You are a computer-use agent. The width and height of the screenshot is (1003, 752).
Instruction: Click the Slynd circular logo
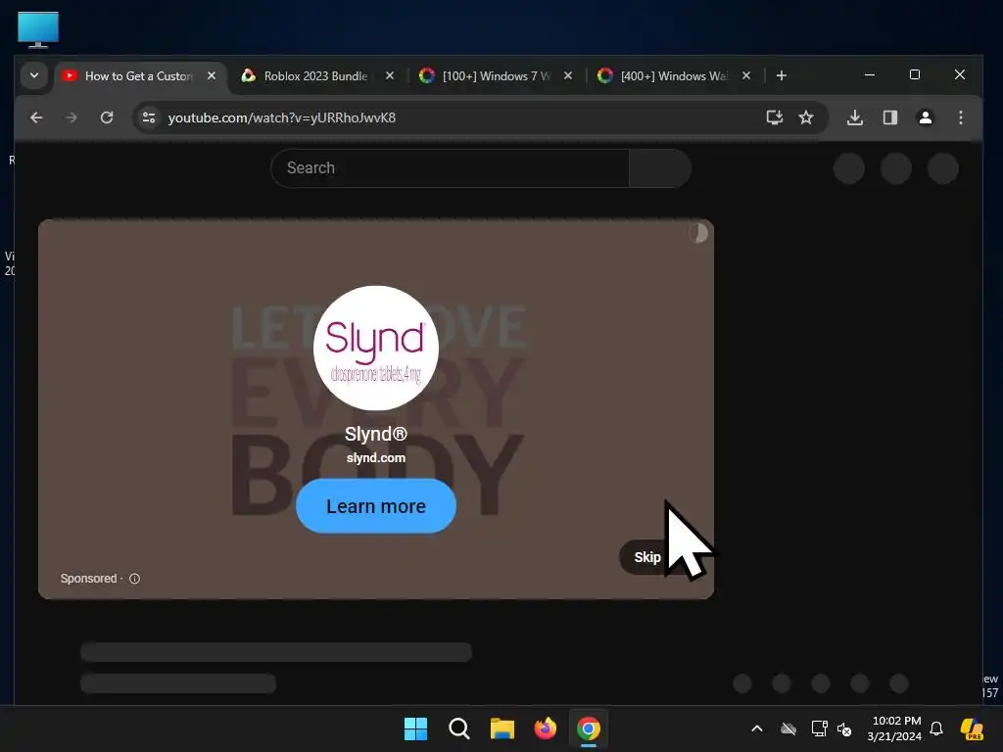click(x=376, y=348)
